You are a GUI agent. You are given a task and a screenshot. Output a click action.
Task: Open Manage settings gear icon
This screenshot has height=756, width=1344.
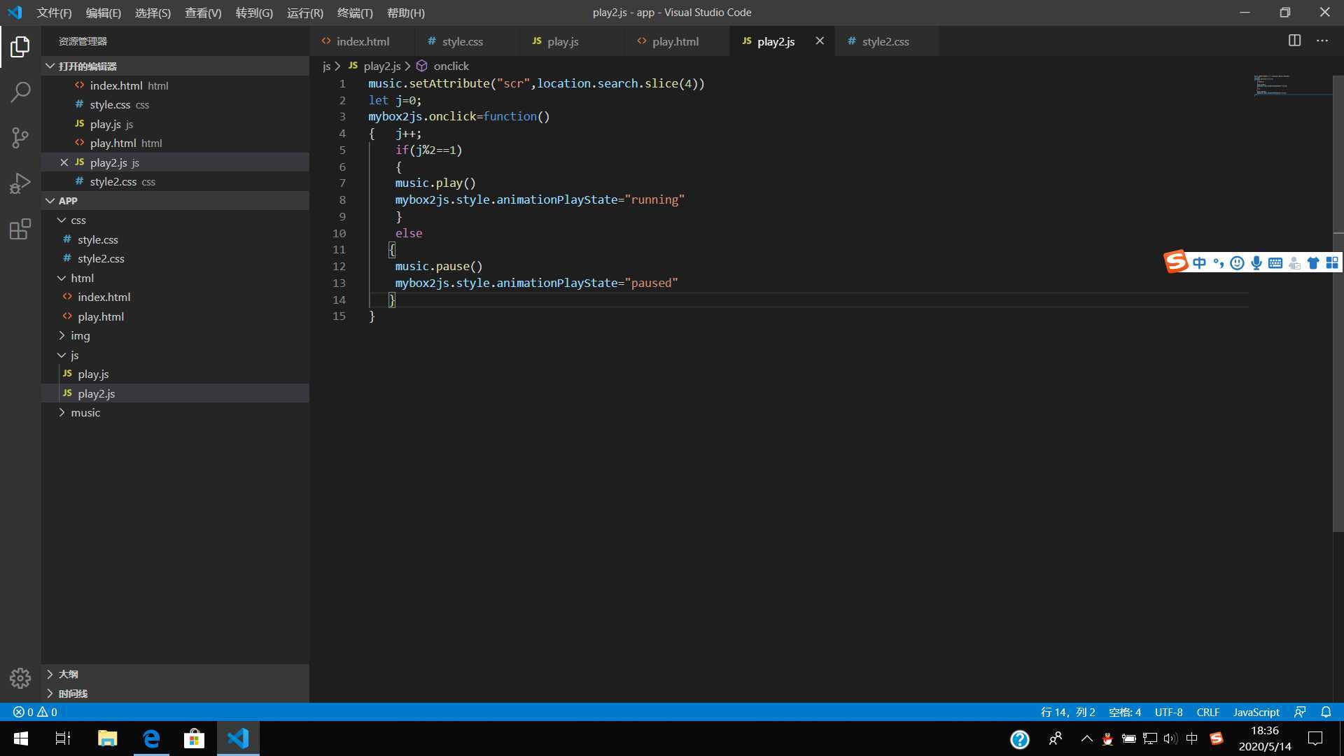coord(20,678)
